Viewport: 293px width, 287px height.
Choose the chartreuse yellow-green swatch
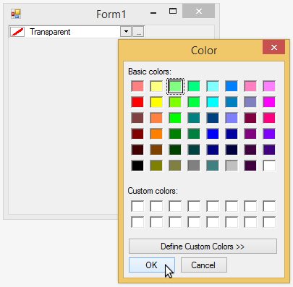click(x=175, y=102)
